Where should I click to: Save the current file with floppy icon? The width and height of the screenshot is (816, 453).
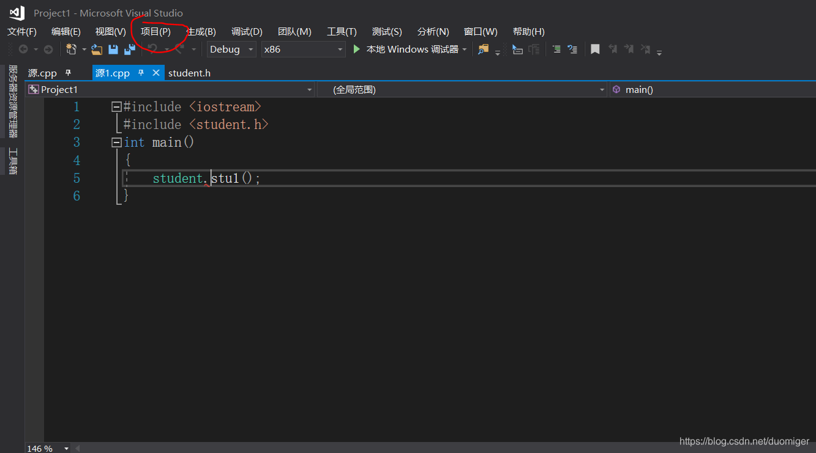coord(113,50)
